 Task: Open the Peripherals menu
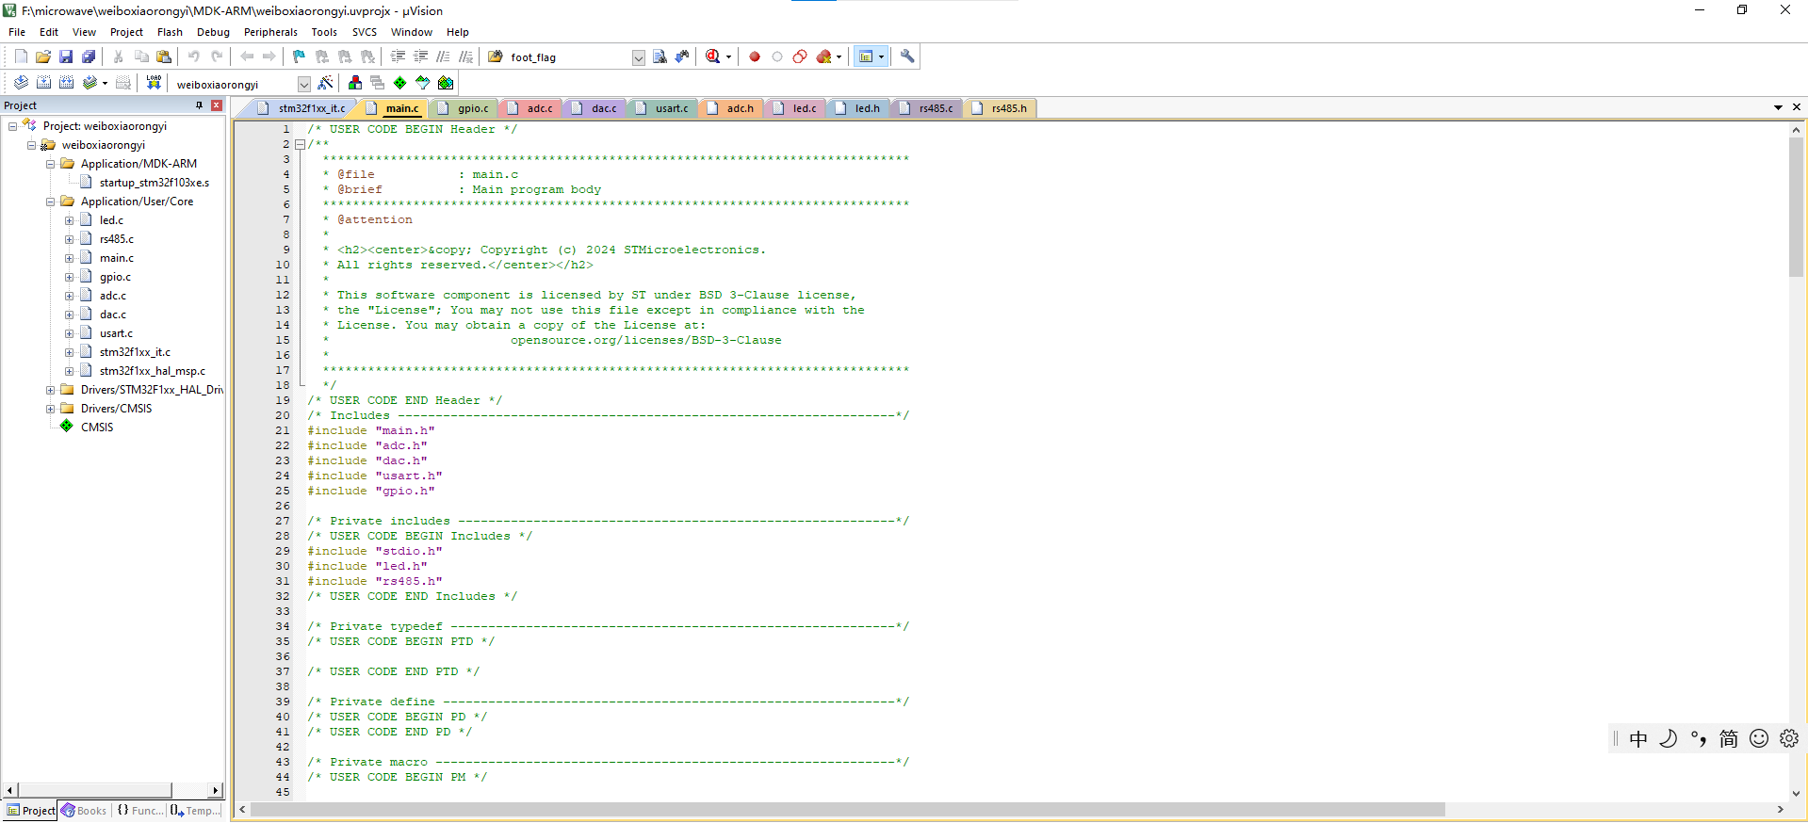pyautogui.click(x=270, y=32)
